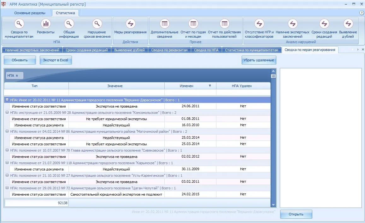Click filter row cell under Значение
365x223 pixels.
(116, 92)
